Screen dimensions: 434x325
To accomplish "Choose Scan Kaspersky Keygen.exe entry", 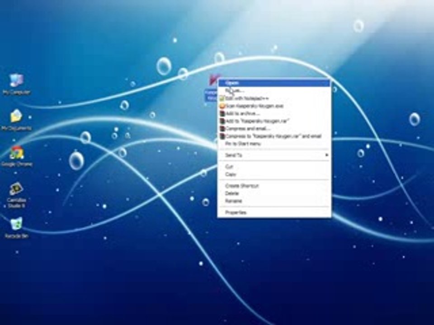I will pos(274,106).
